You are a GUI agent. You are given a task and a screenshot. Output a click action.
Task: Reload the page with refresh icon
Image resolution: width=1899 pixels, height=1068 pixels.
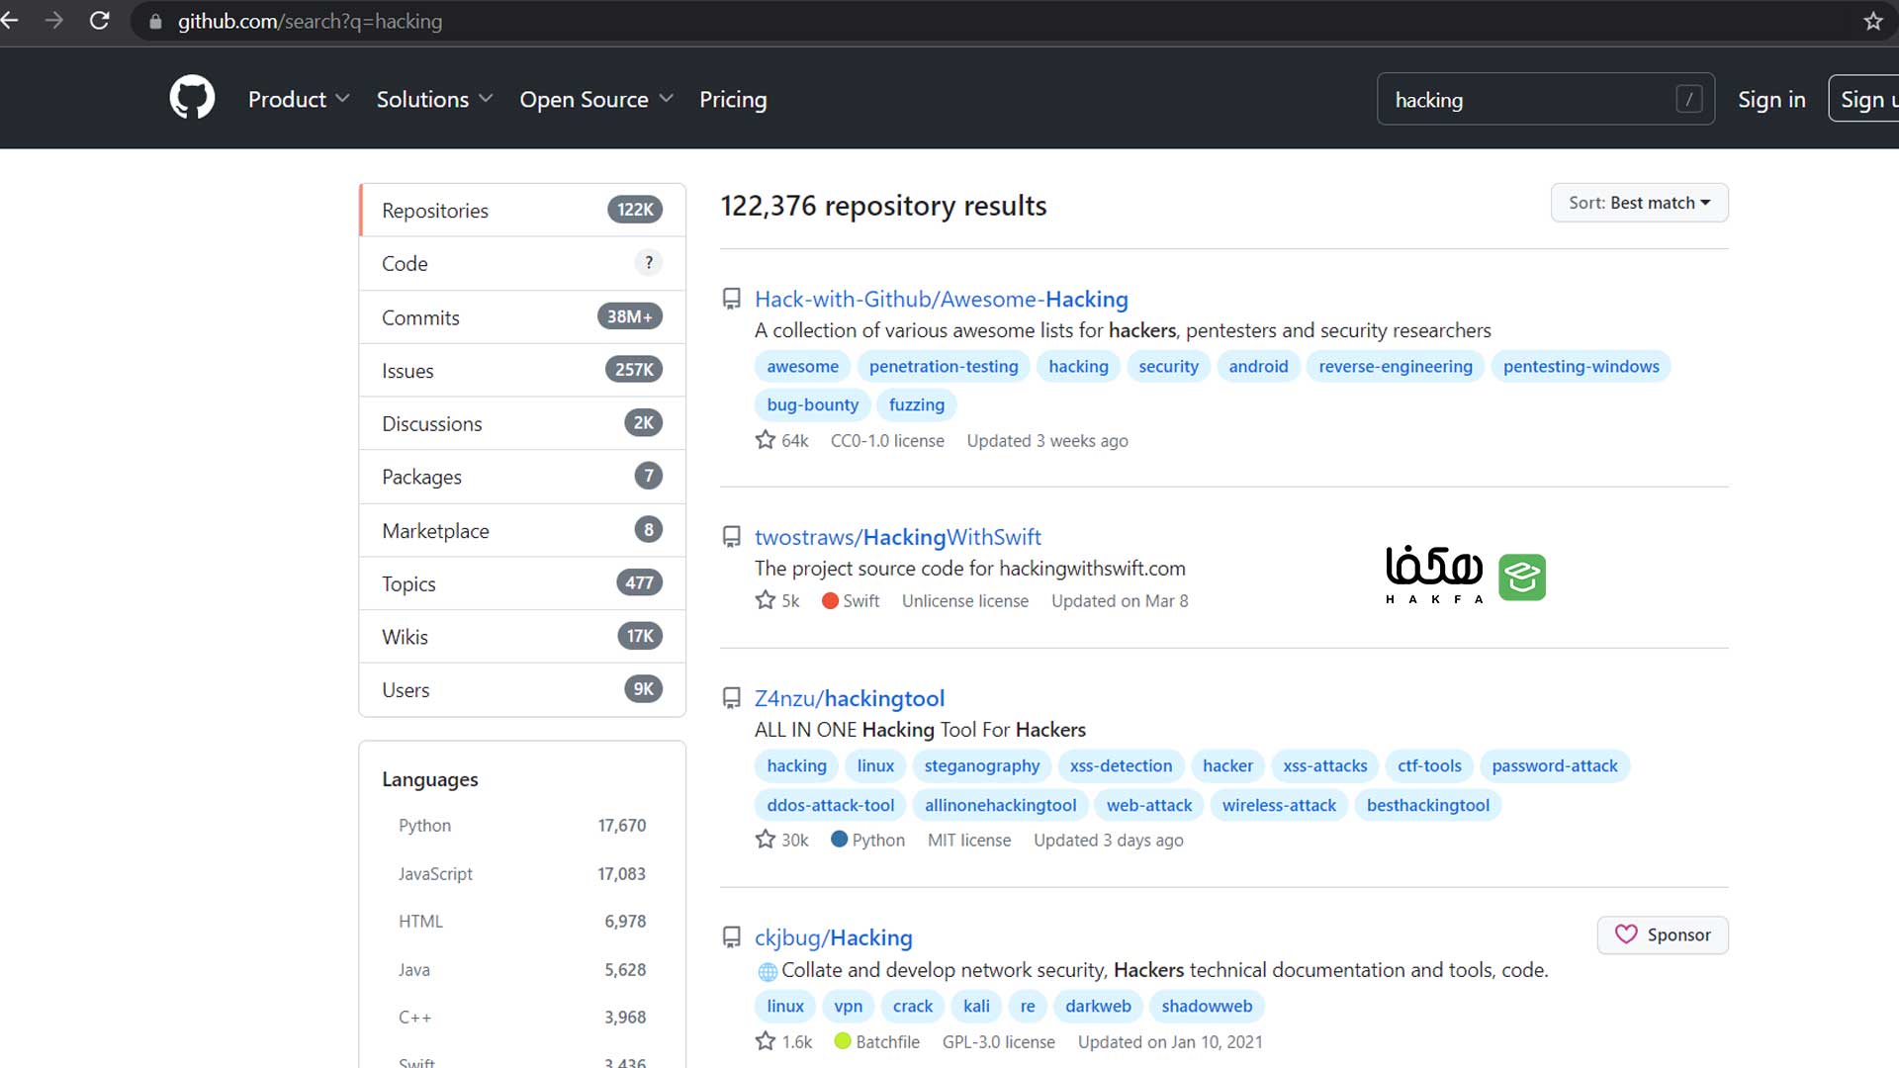tap(100, 21)
